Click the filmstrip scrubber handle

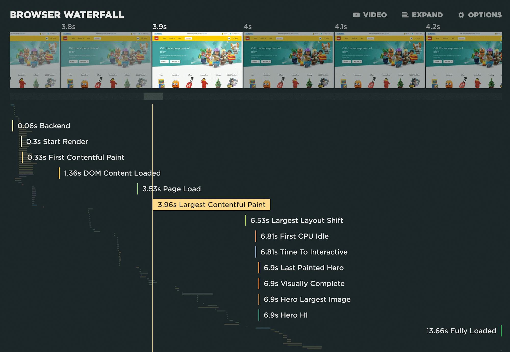[x=153, y=96]
